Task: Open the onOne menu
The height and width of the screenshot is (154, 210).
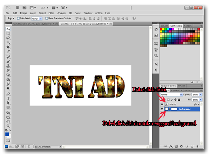Action: click(99, 13)
